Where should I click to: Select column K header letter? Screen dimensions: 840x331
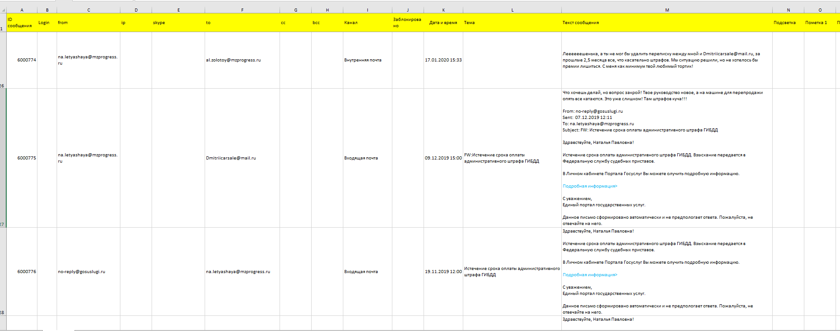point(443,10)
